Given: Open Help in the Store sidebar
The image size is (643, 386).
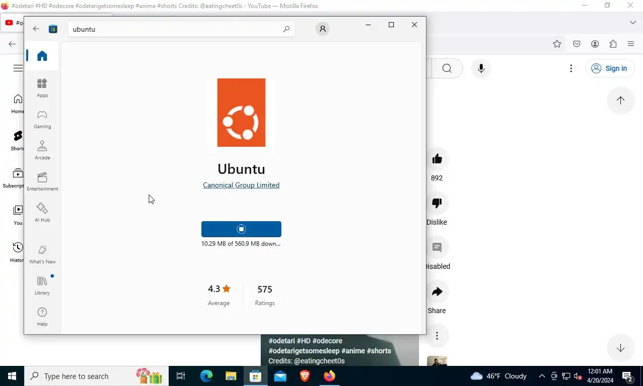Looking at the screenshot, I should tap(42, 317).
